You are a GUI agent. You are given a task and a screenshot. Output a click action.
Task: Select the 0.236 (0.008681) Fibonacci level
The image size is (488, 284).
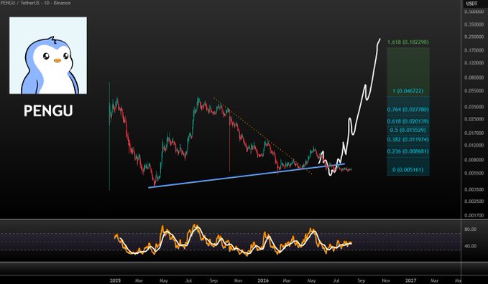[x=408, y=151]
